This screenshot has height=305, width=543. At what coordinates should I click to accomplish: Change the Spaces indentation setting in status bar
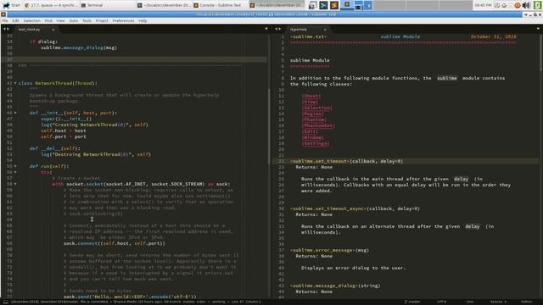point(498,302)
